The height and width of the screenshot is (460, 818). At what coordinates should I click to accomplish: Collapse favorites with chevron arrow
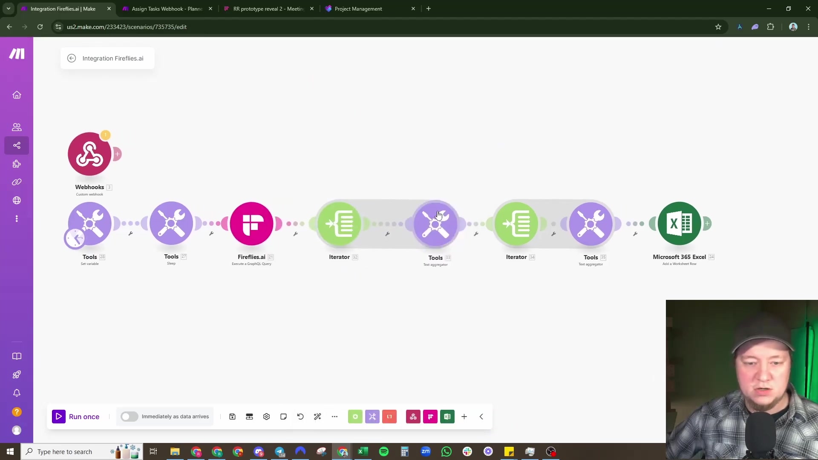(x=481, y=417)
